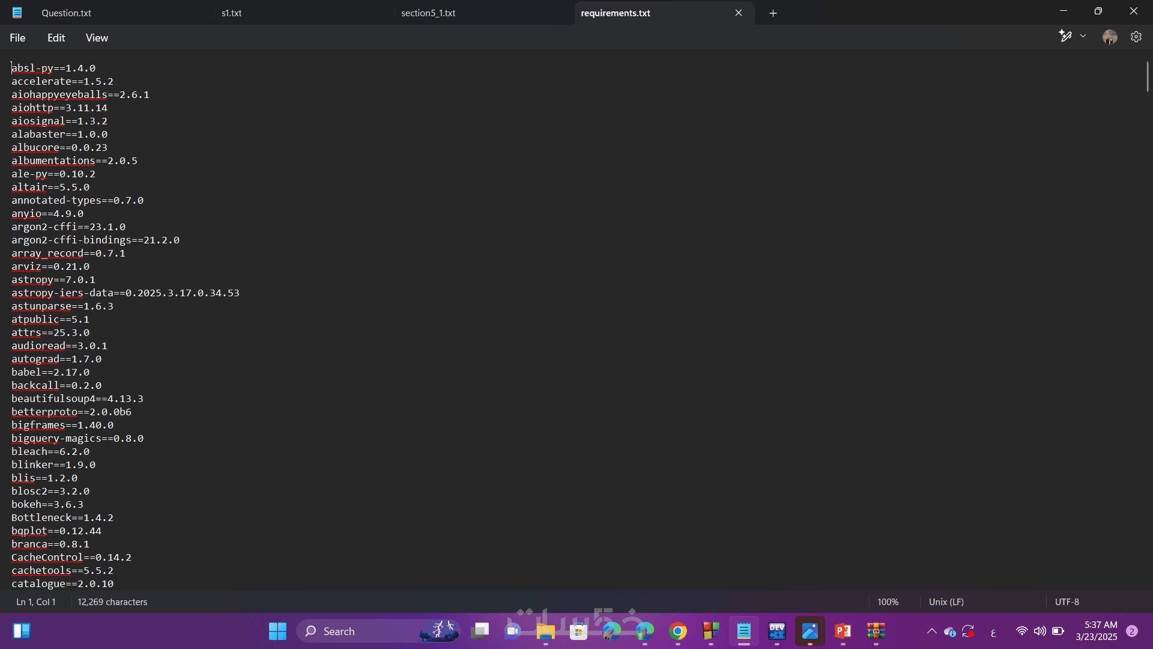
Task: Open the s1.txt tab
Action: pyautogui.click(x=231, y=13)
